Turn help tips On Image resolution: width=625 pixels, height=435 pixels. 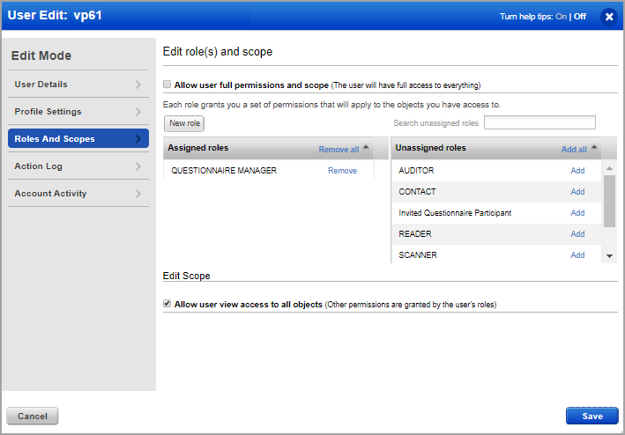(x=562, y=16)
